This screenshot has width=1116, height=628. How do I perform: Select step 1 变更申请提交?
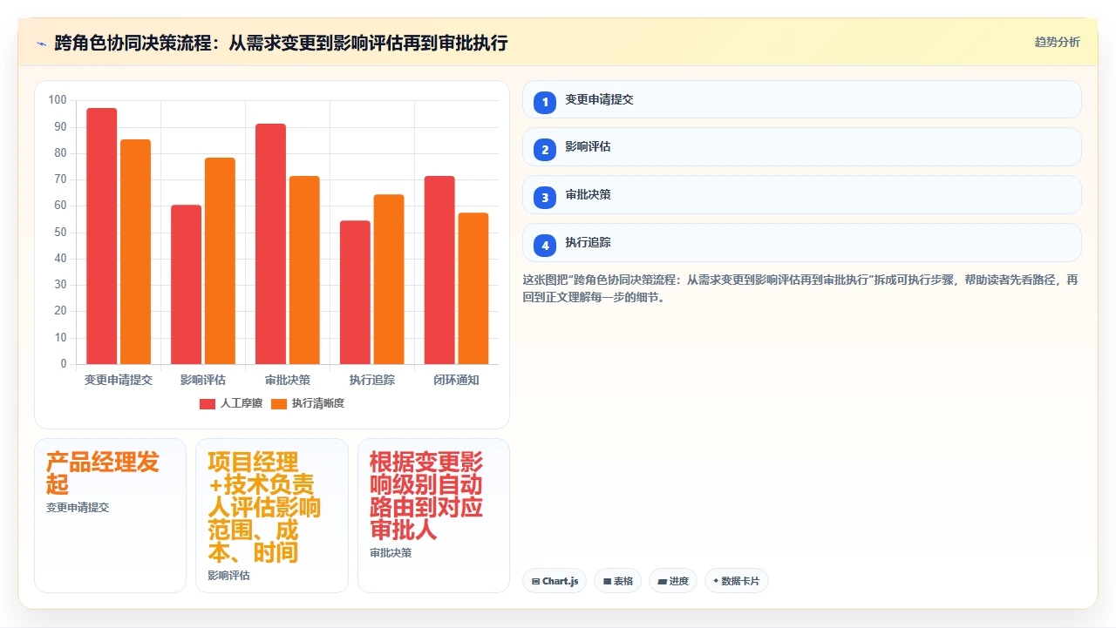click(801, 99)
